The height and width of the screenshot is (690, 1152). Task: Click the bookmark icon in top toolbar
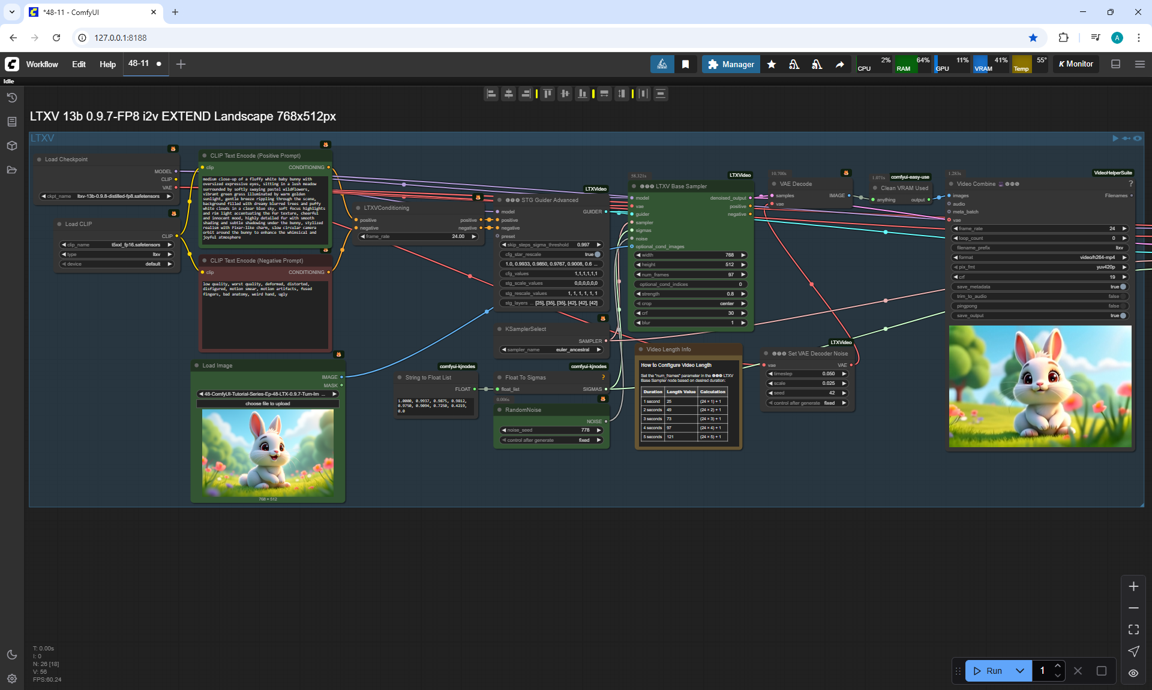685,64
